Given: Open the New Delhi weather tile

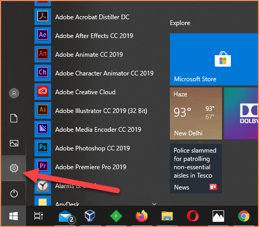Looking at the screenshot, I should pos(196,114).
